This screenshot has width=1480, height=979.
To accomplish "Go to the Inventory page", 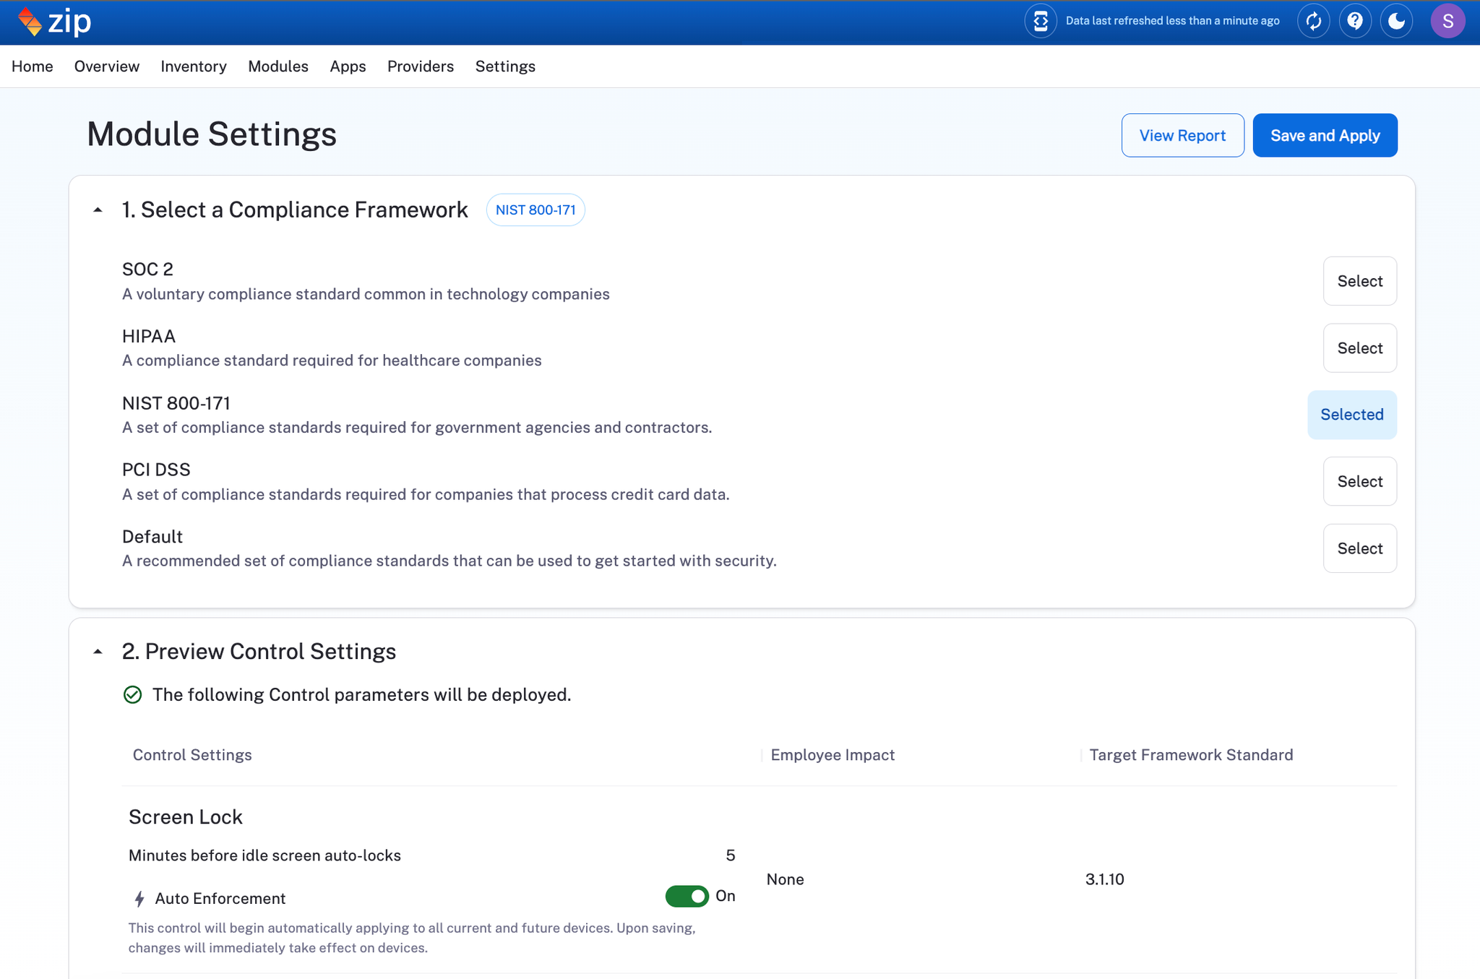I will coord(194,66).
